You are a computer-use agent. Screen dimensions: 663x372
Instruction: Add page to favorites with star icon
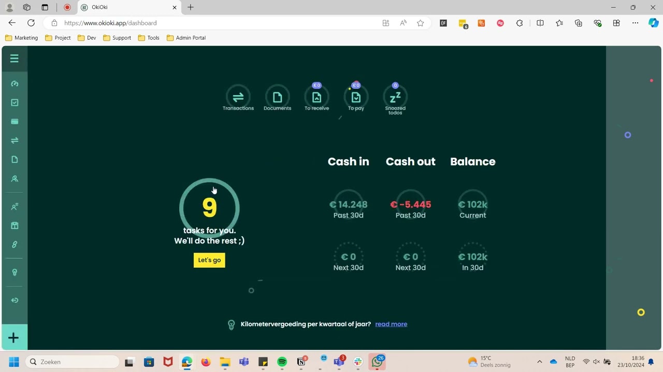[421, 23]
